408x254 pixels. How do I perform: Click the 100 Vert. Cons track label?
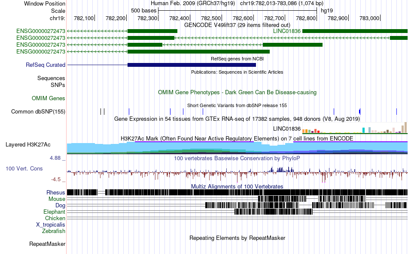point(24,169)
